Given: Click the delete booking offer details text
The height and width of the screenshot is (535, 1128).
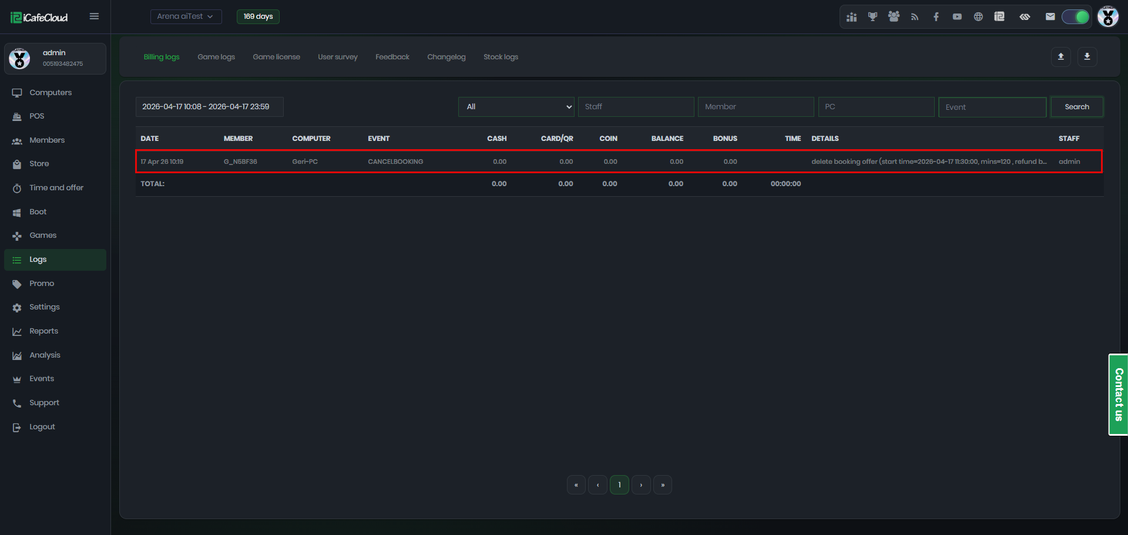Looking at the screenshot, I should 929,161.
